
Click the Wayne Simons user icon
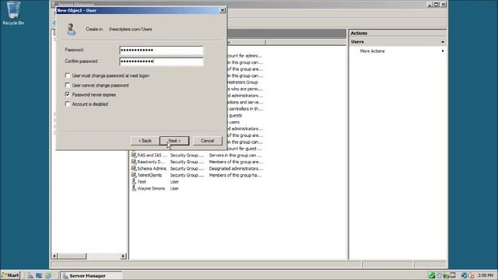pos(134,188)
